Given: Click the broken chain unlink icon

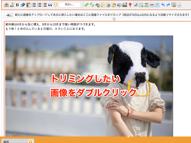Looking at the screenshot, I should click(x=92, y=5).
